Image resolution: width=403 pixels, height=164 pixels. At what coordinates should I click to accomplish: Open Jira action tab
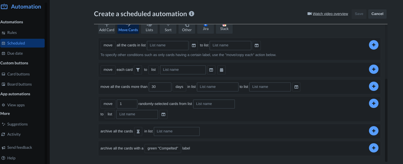pyautogui.click(x=206, y=29)
